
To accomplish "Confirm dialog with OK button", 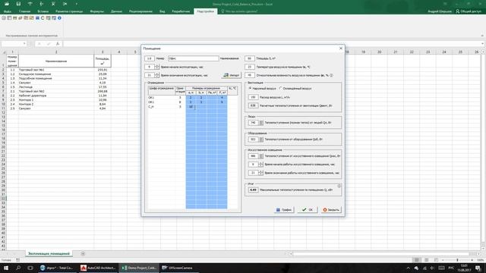I will 308,210.
